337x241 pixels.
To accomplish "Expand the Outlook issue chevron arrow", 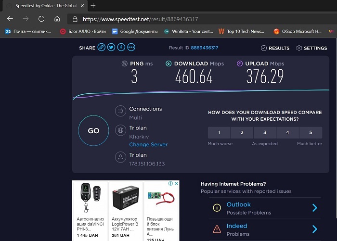I will coord(315,208).
